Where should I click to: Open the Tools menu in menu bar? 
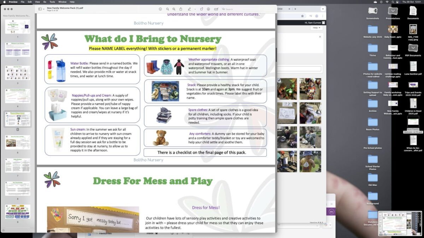coord(52,2)
